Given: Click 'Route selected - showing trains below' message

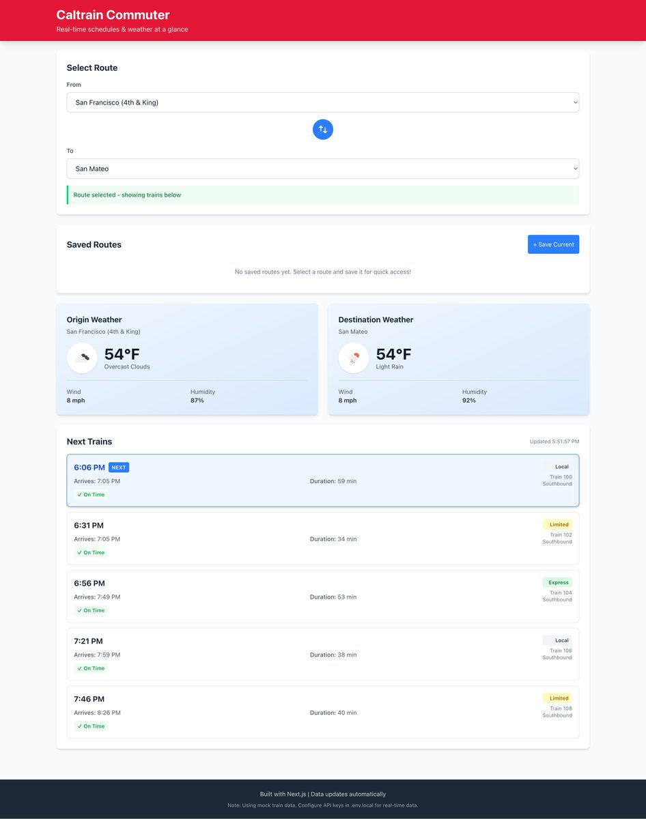Looking at the screenshot, I should click(x=127, y=195).
